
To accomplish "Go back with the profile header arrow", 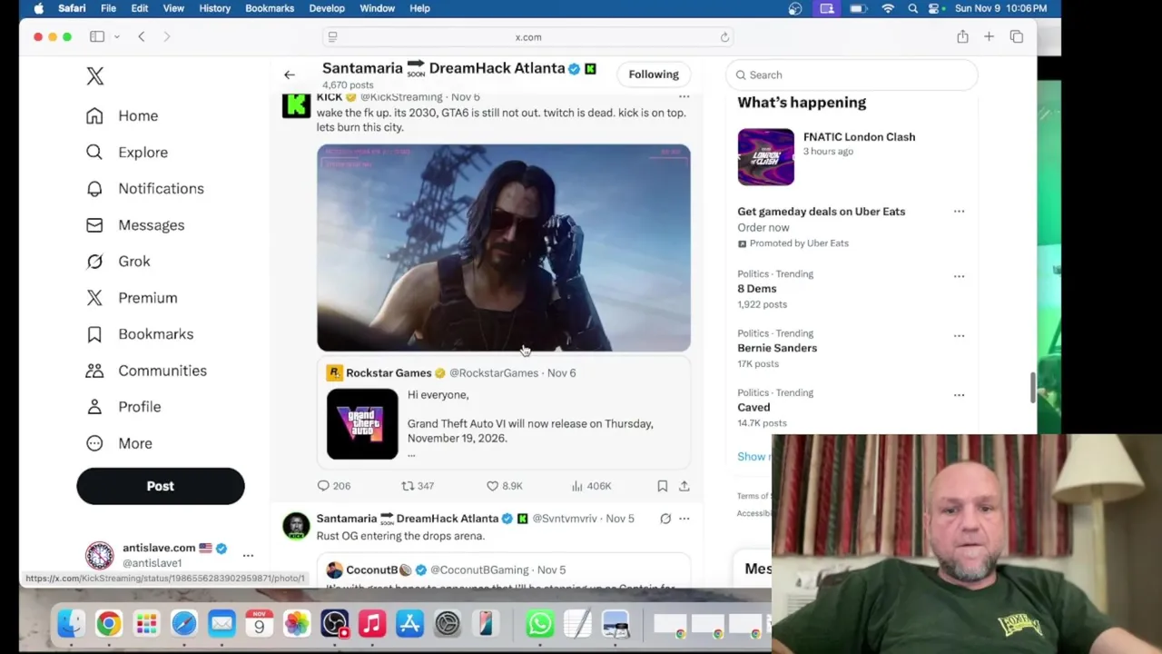I will point(289,74).
